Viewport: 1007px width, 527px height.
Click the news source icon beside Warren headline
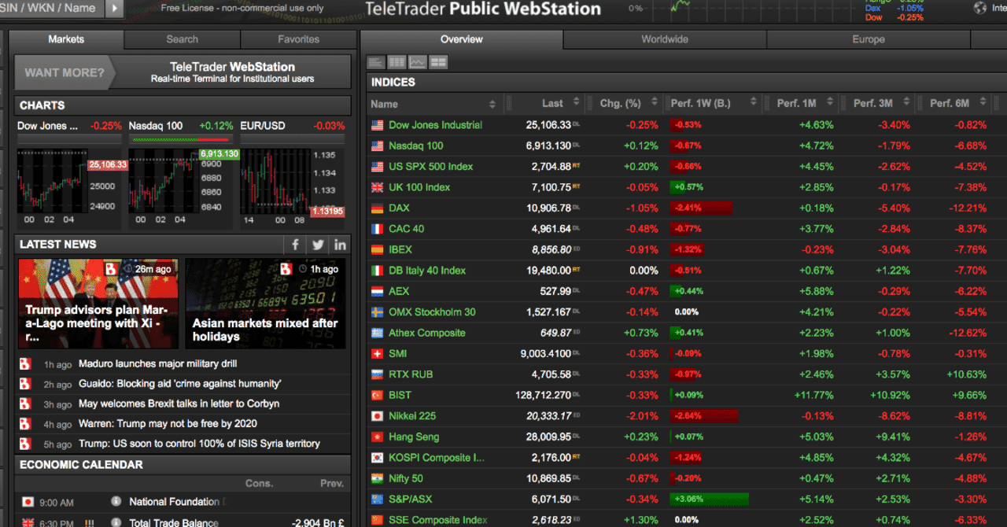(x=25, y=423)
